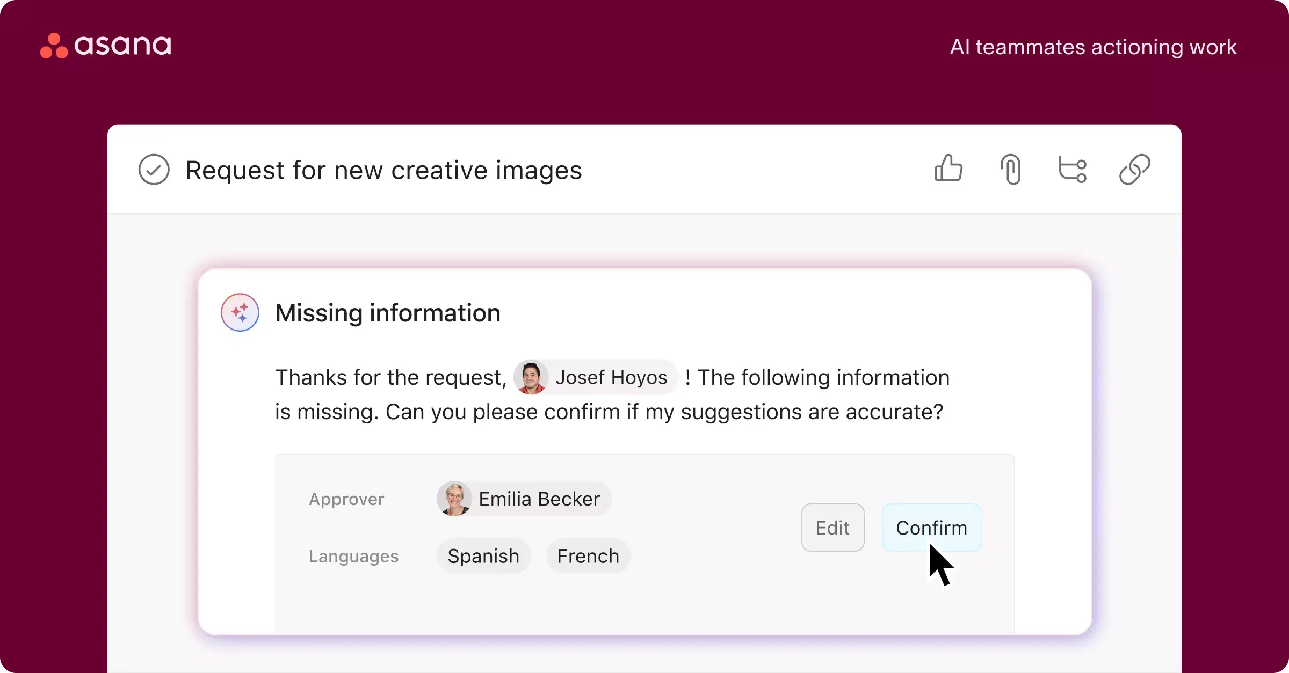Click the Asana logo icon
The width and height of the screenshot is (1289, 673).
pos(49,46)
